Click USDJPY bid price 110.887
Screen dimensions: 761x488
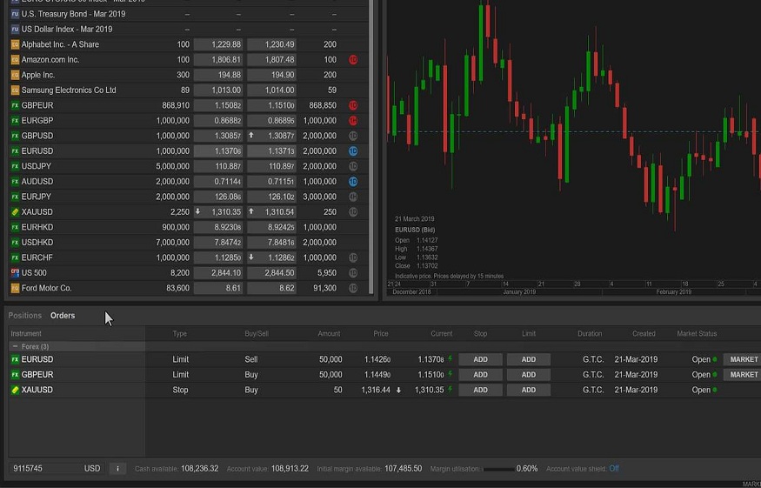tap(218, 166)
